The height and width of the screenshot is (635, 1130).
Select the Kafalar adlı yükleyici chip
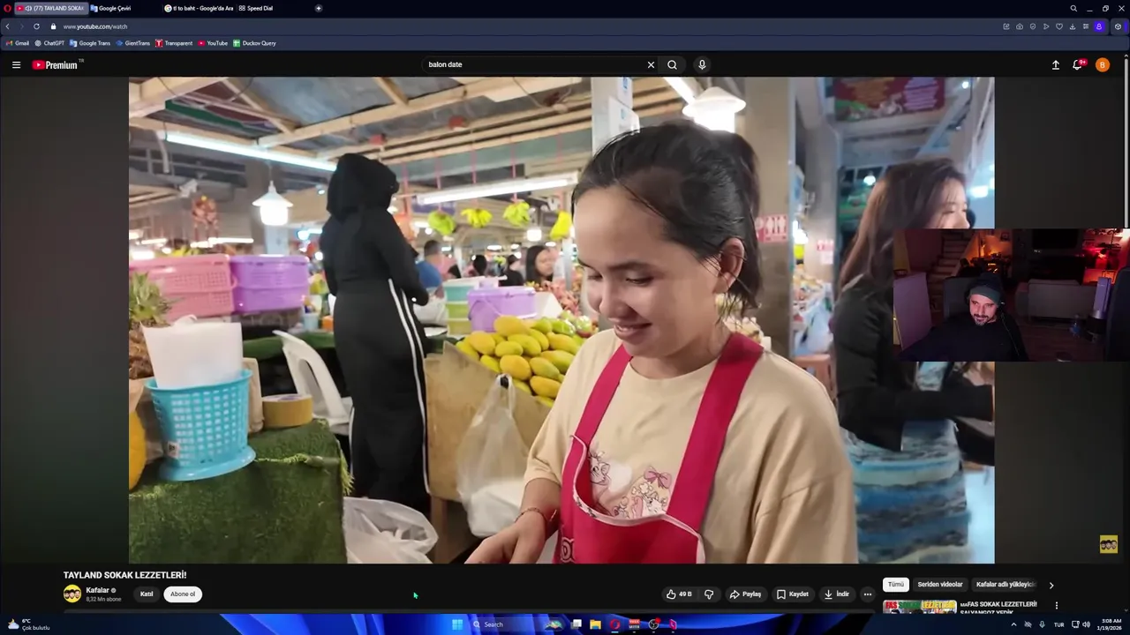(x=1005, y=585)
